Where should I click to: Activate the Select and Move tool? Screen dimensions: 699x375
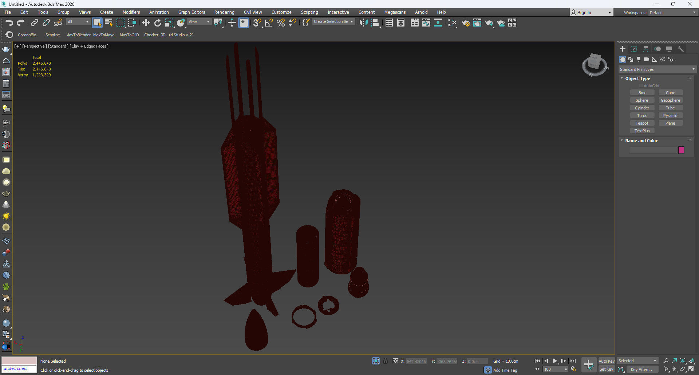point(146,23)
